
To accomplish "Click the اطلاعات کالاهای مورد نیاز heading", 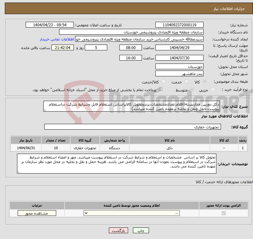I will (x=224, y=116).
